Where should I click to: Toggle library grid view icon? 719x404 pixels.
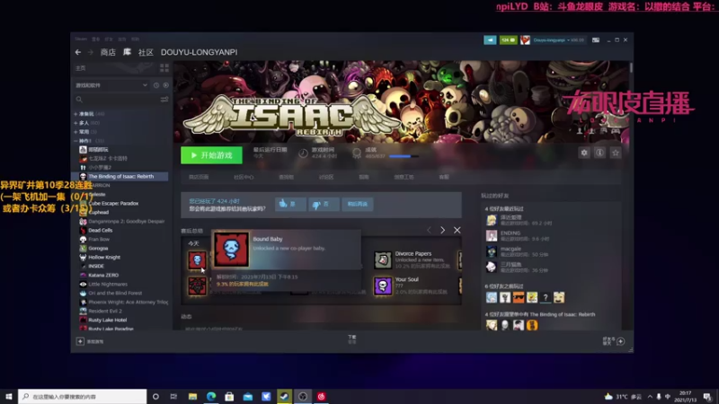pyautogui.click(x=164, y=68)
